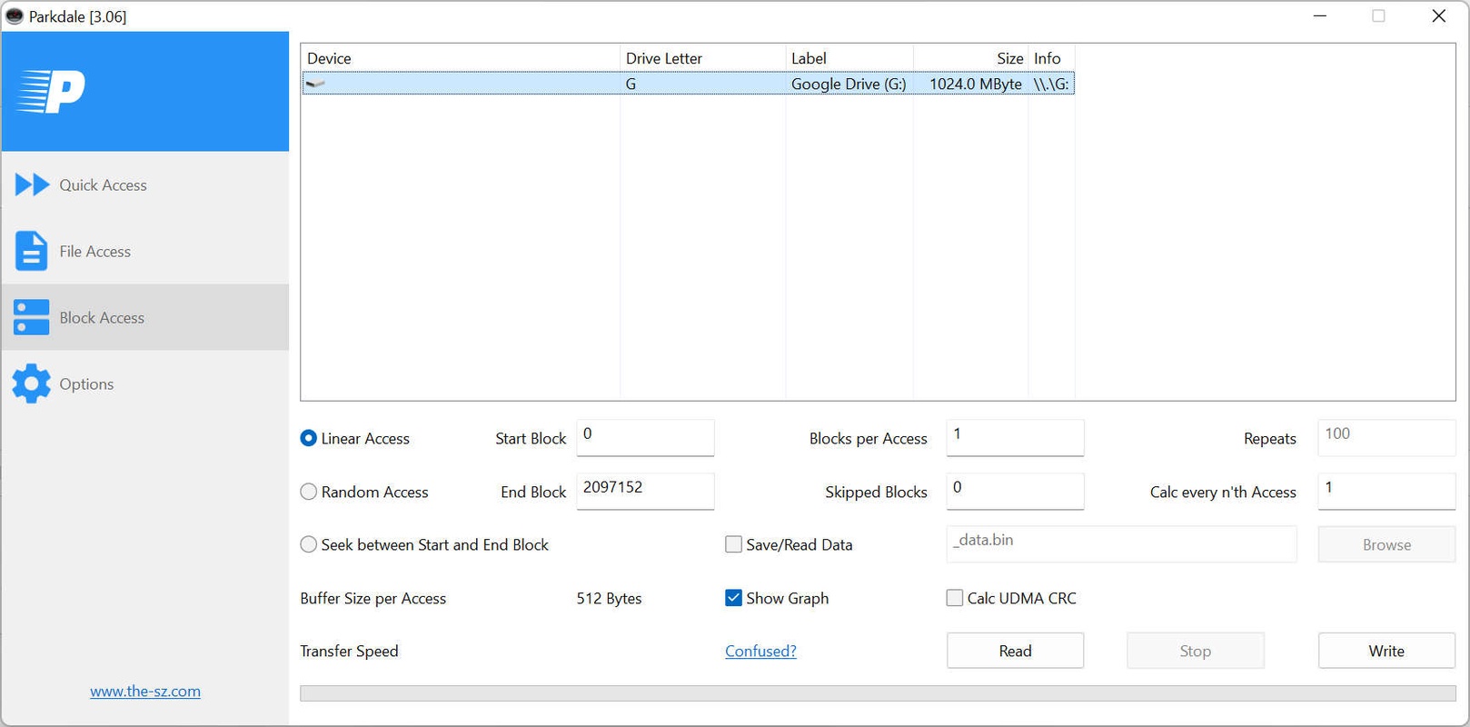Open the Quick Access section

(145, 184)
